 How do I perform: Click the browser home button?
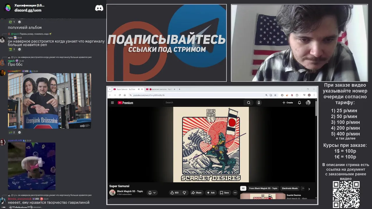coord(125,95)
